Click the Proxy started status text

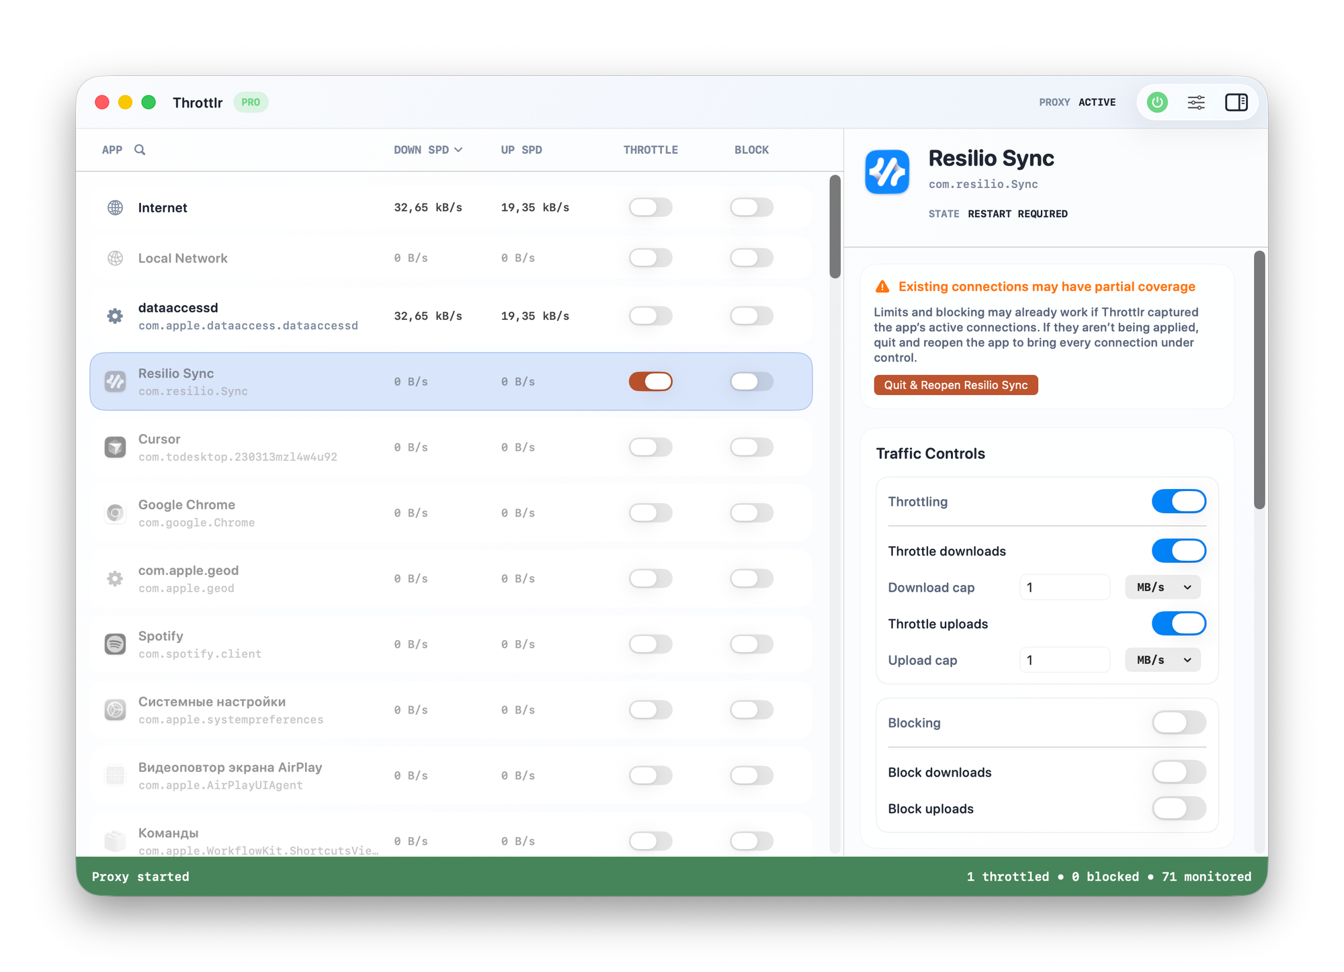coord(140,877)
